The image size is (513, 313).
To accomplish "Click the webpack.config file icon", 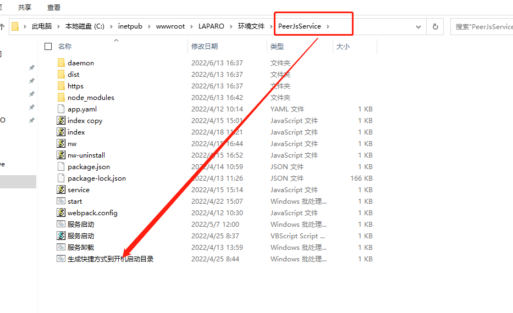I will click(61, 213).
